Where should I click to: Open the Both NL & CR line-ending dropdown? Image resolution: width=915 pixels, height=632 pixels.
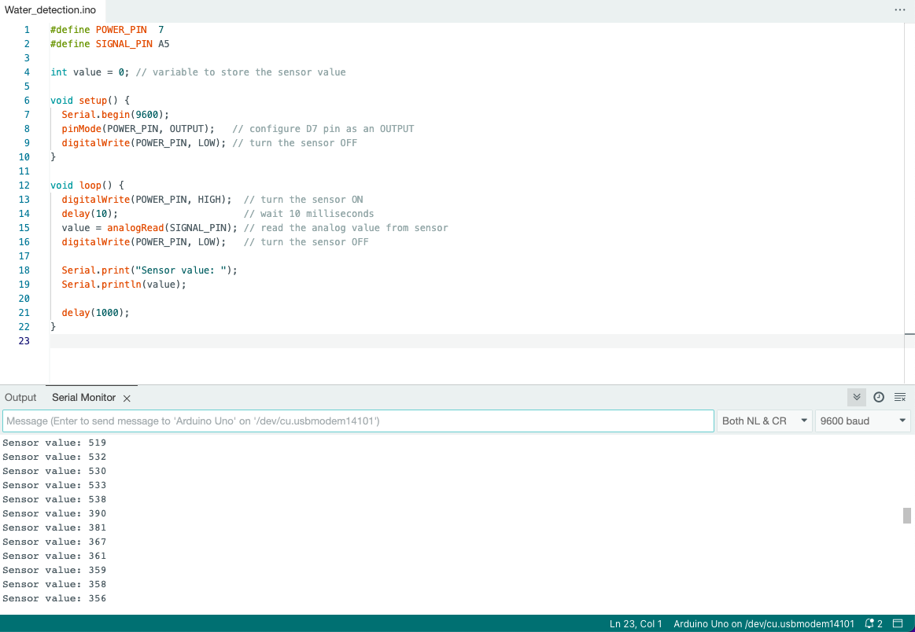[x=765, y=421]
